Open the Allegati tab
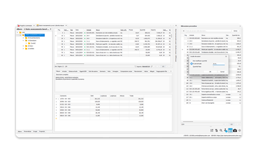The image size is (256, 161). [x=152, y=72]
